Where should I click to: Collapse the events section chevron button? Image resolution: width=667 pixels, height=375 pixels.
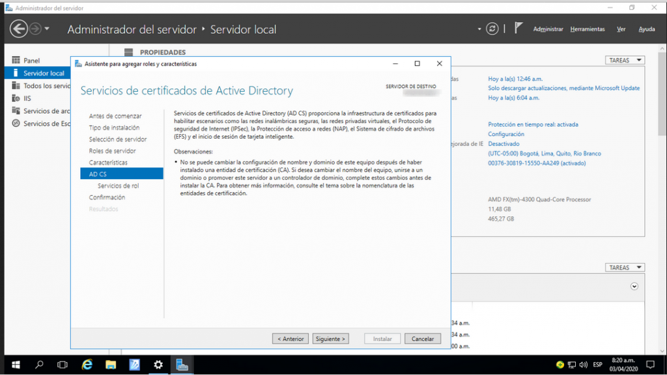point(634,286)
